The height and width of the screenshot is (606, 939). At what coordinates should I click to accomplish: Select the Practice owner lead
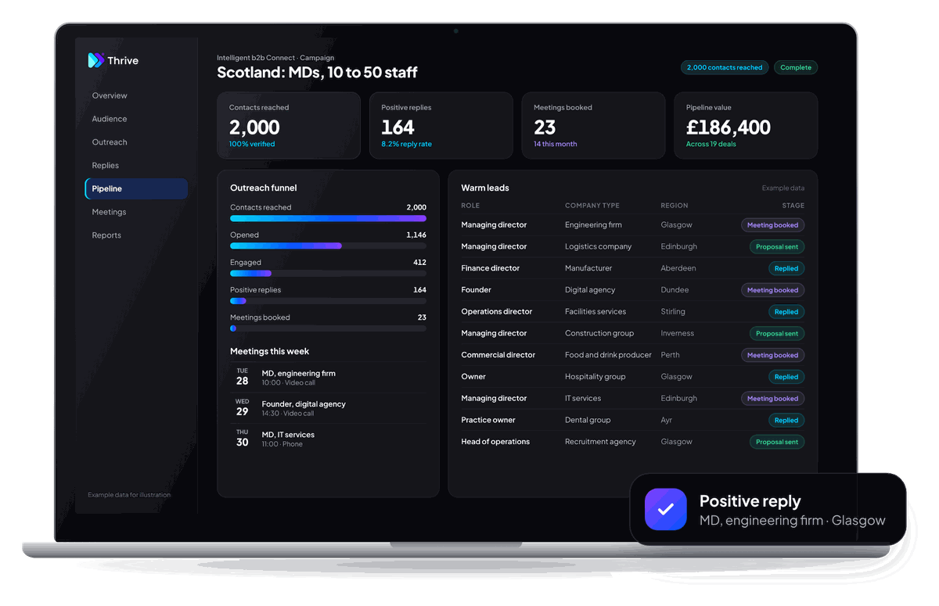tap(488, 420)
